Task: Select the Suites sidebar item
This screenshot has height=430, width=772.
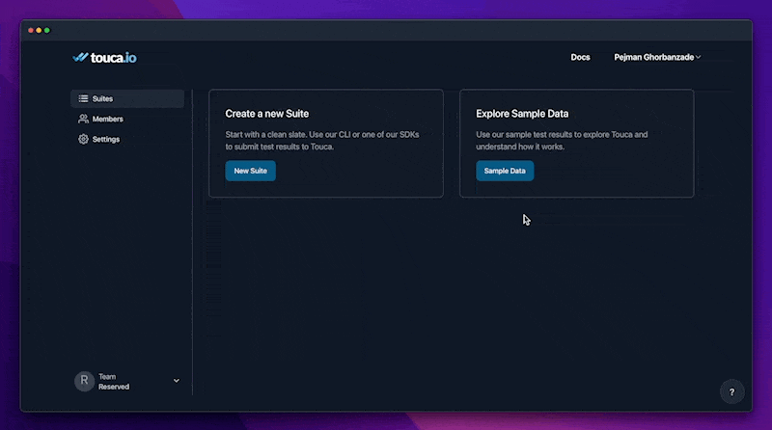Action: 127,99
